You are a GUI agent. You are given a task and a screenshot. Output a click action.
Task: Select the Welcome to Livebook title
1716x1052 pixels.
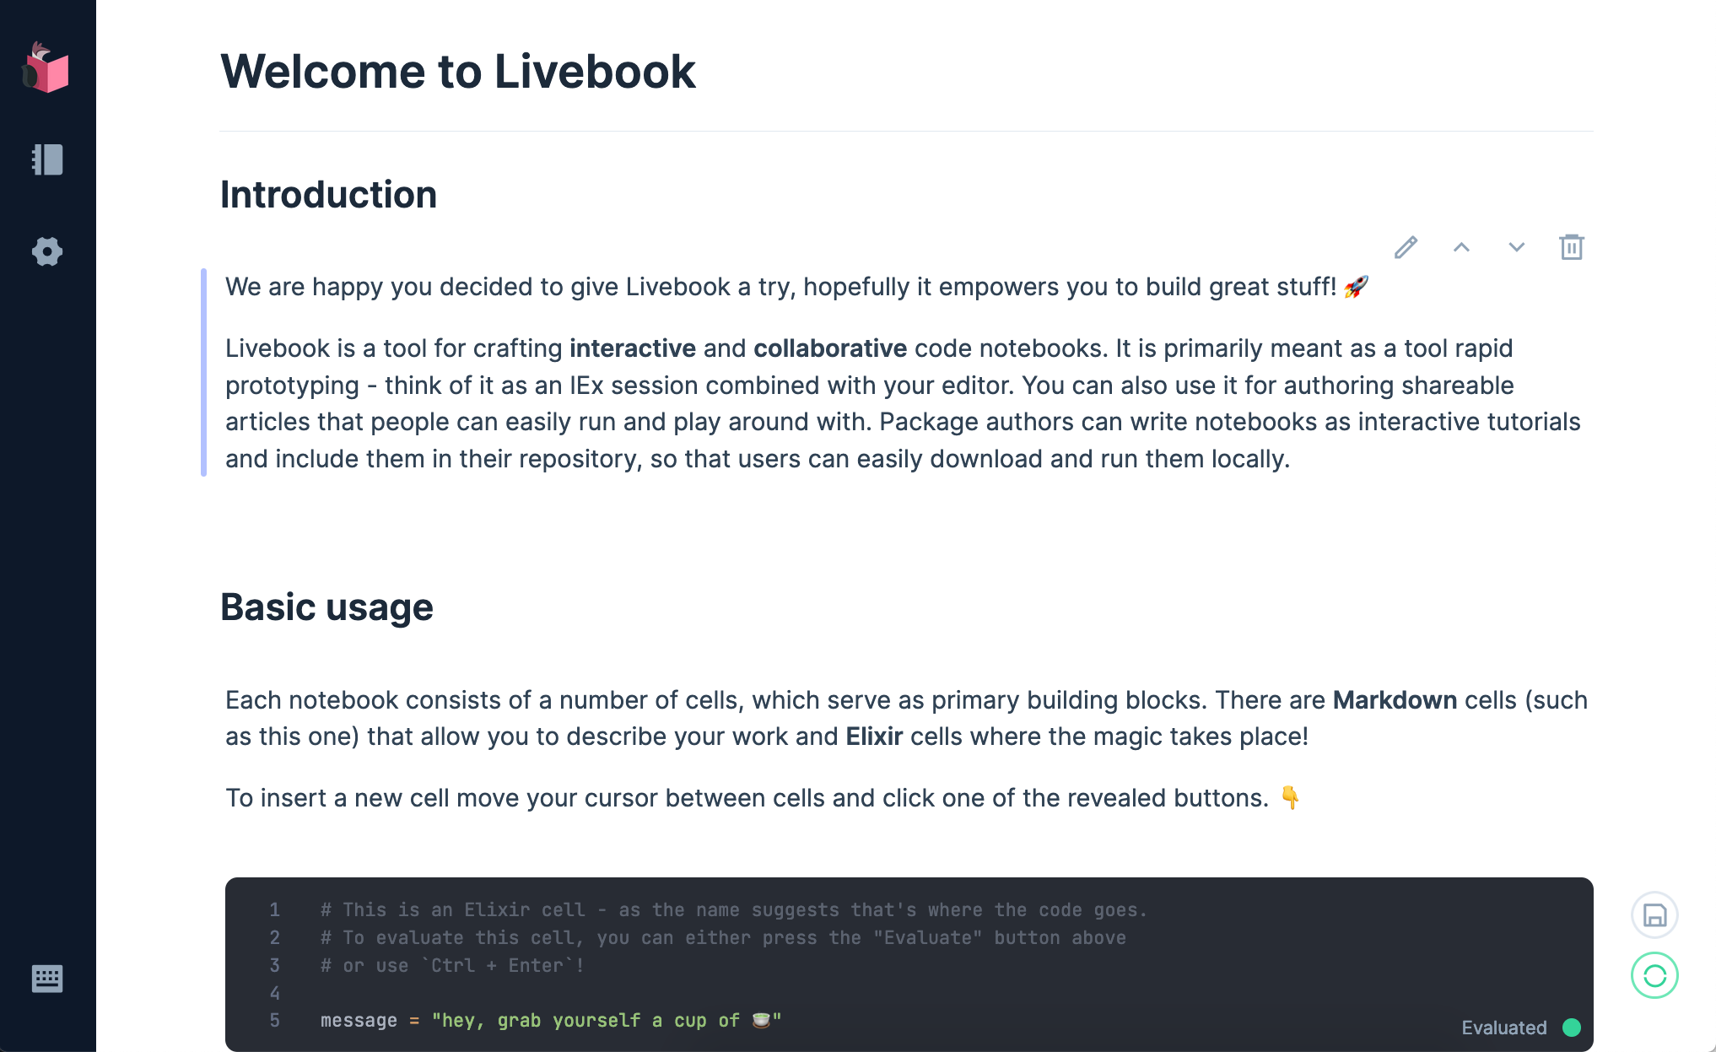click(x=458, y=71)
